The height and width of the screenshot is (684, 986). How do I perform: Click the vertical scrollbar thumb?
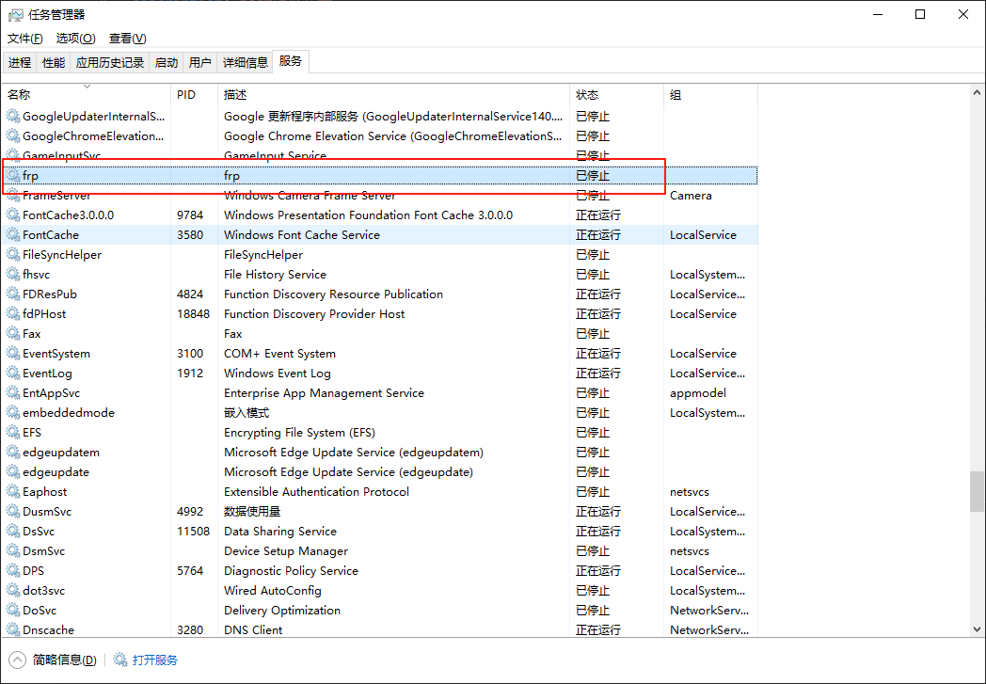[977, 489]
